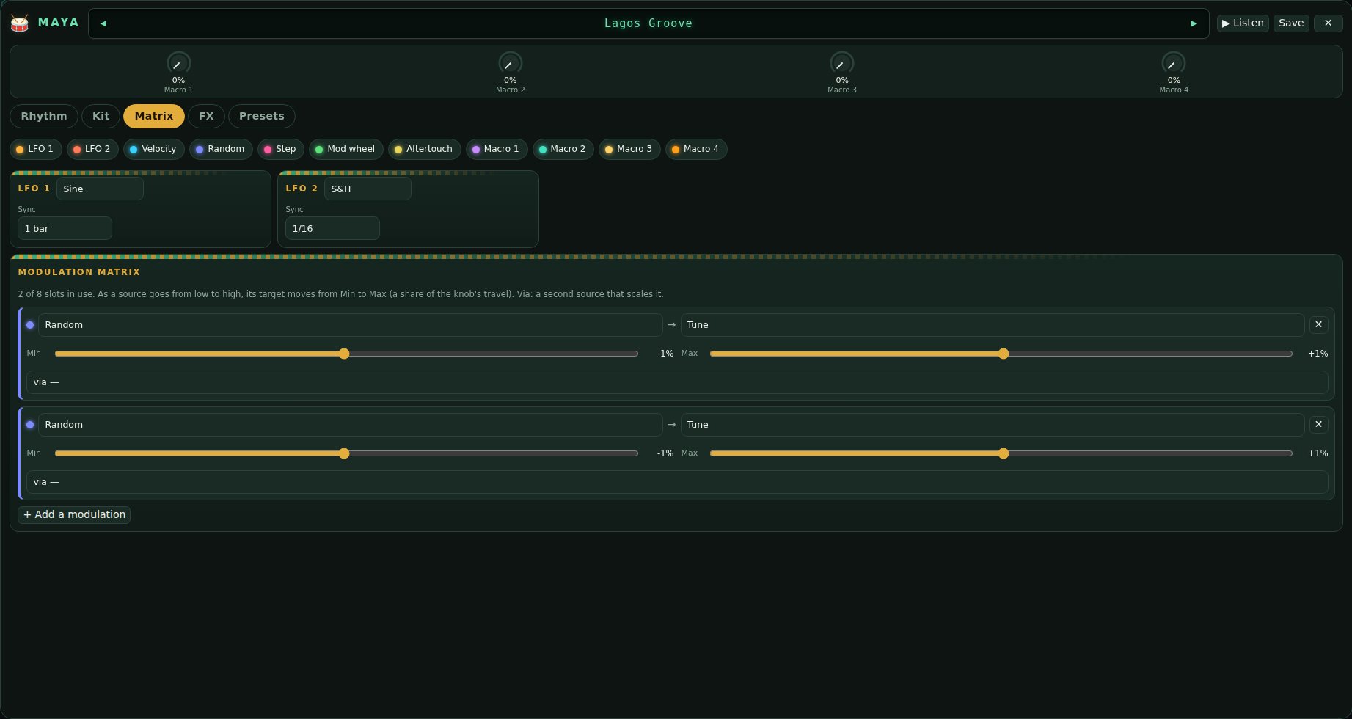Select the Aftertouch source chip
The image size is (1352, 719).
tap(424, 149)
